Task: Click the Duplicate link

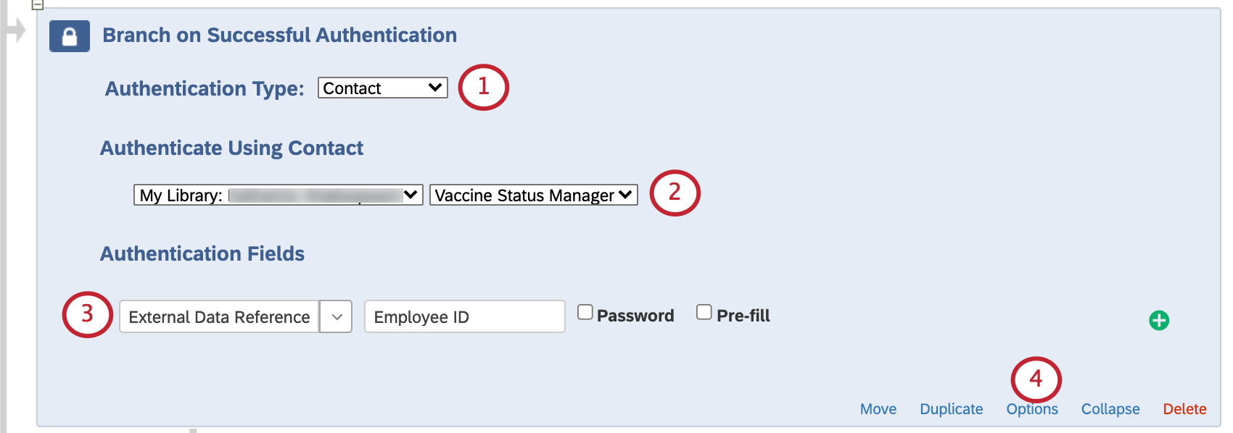Action: click(952, 409)
